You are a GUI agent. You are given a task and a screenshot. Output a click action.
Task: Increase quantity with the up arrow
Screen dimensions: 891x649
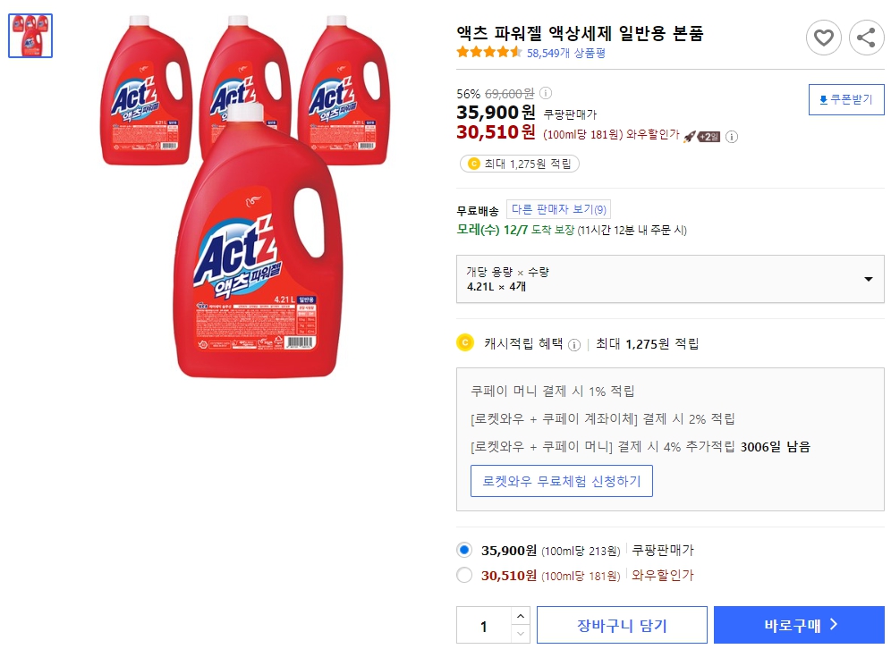521,616
